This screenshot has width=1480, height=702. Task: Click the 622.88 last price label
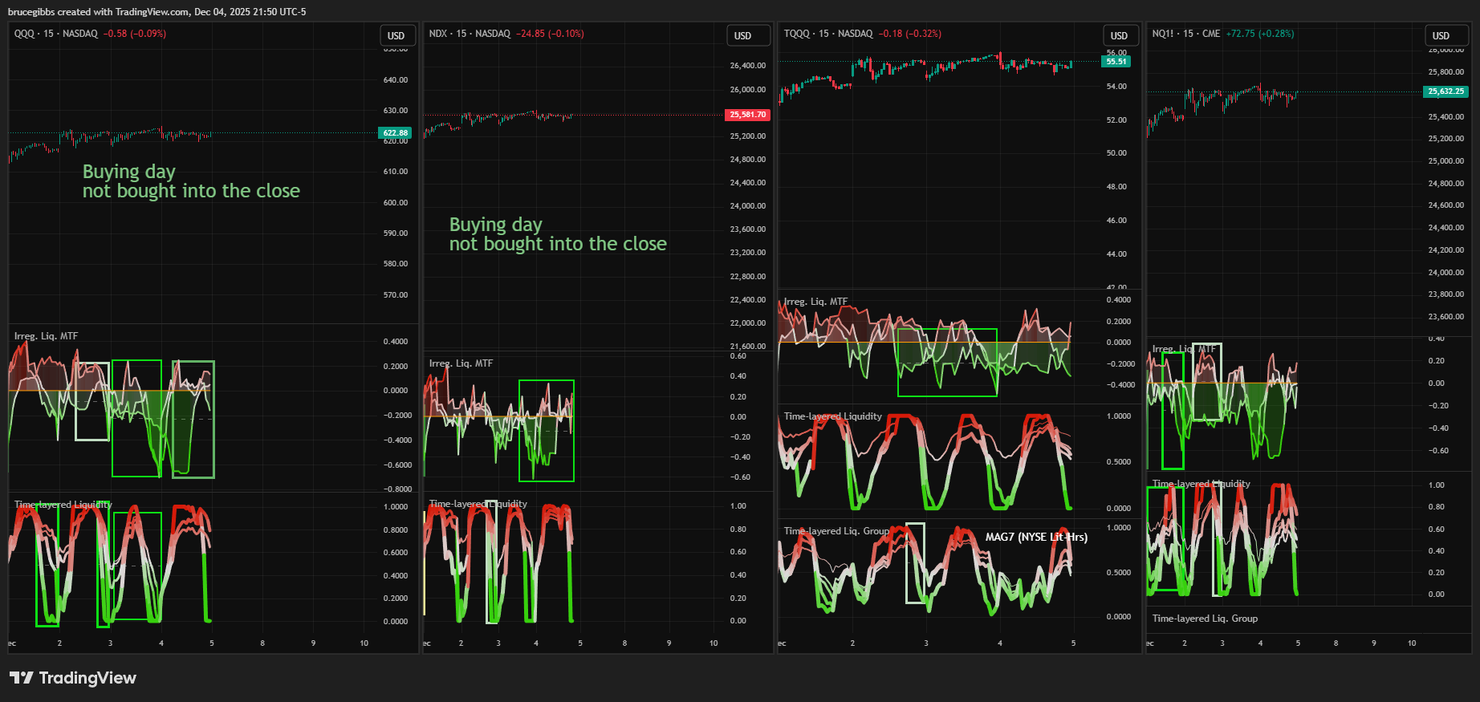[395, 133]
